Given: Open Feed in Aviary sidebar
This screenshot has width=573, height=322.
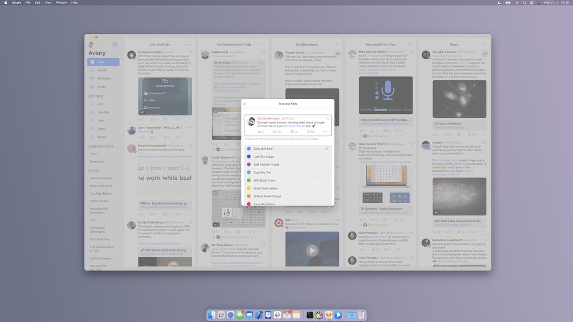Looking at the screenshot, I should click(104, 62).
